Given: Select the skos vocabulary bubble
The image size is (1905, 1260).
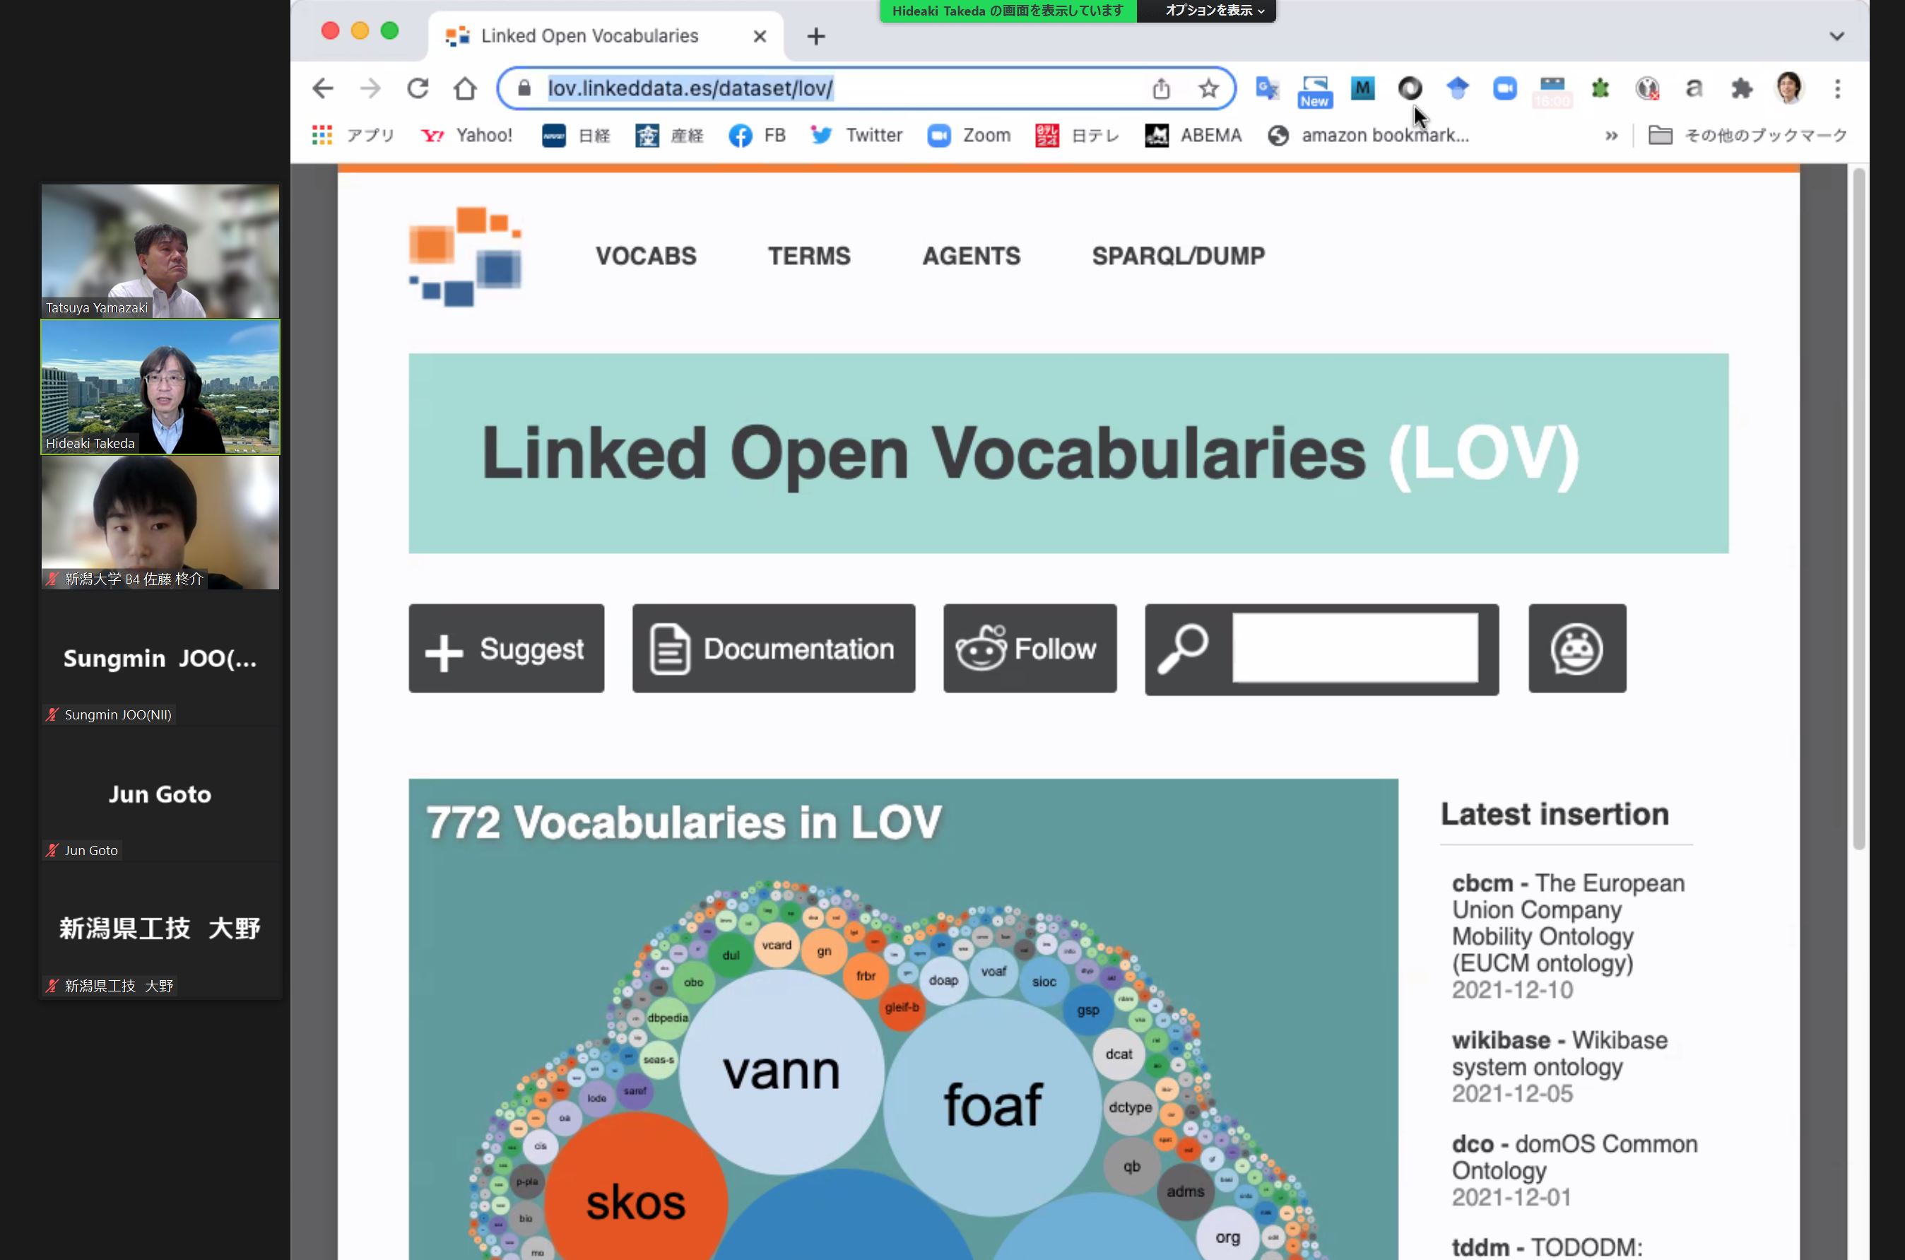Looking at the screenshot, I should [635, 1202].
